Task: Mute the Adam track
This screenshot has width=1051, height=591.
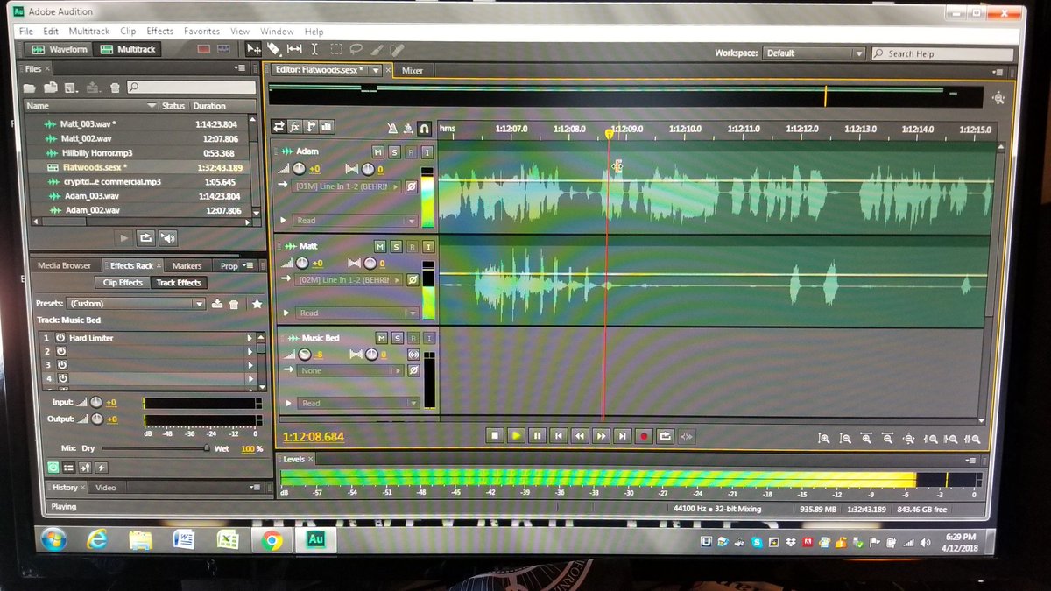Action: click(x=378, y=152)
